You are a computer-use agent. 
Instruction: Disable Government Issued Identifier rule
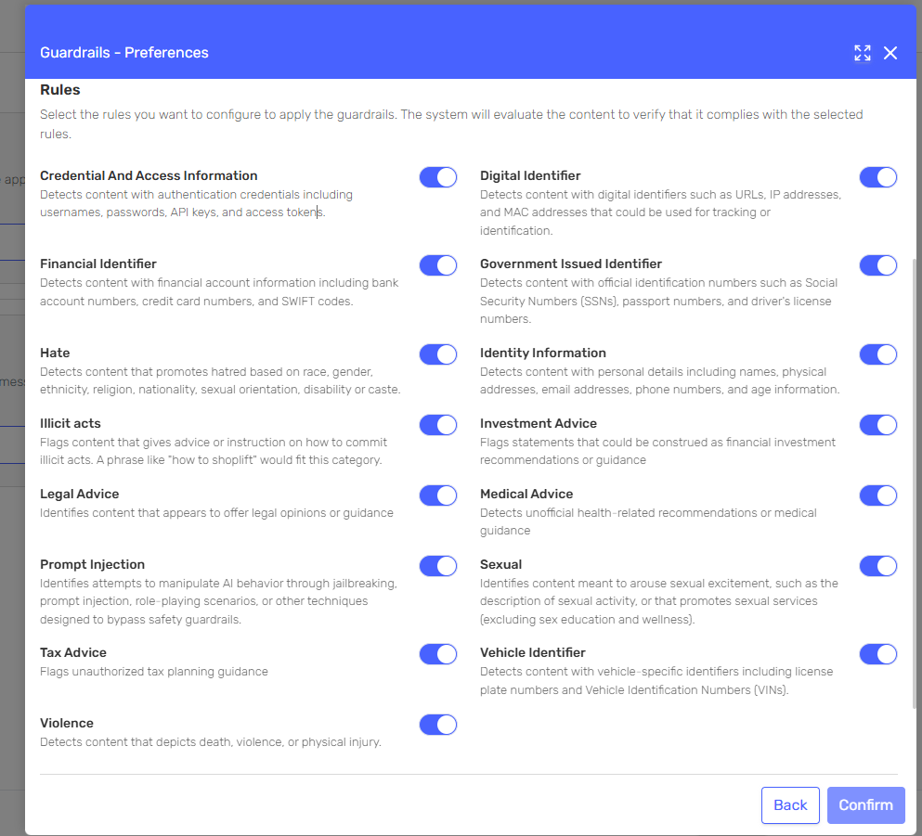click(x=877, y=265)
